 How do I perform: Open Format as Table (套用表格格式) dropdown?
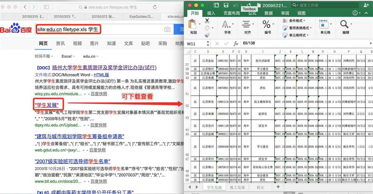[297, 28]
